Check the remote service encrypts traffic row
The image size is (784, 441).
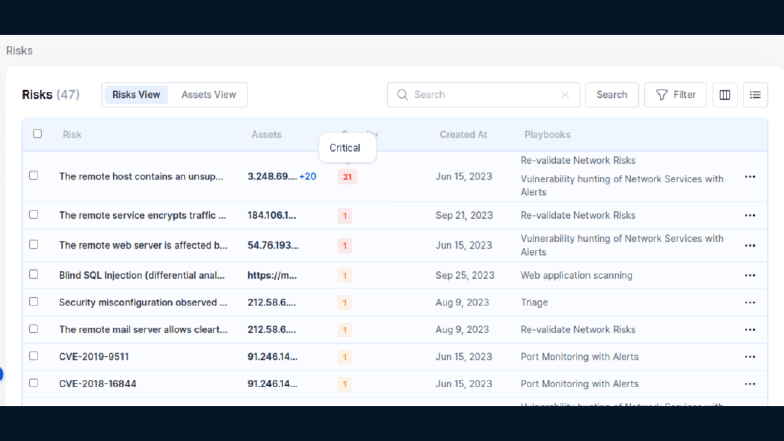pos(34,215)
